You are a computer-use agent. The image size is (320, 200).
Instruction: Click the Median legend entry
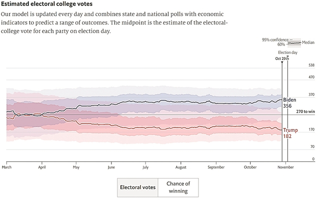pos(308,43)
